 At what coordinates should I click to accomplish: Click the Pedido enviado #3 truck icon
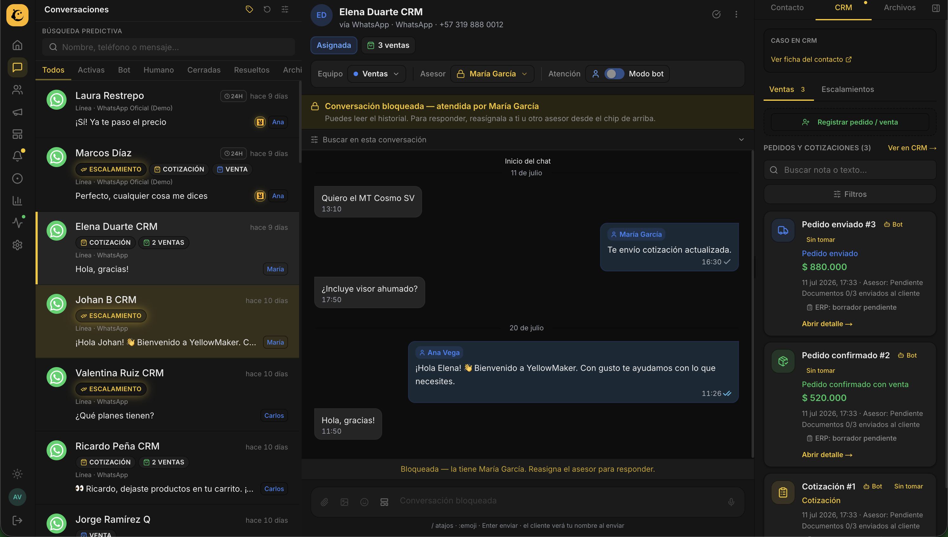(x=783, y=230)
